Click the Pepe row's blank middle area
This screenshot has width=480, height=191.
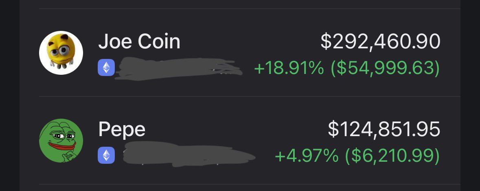click(236, 129)
